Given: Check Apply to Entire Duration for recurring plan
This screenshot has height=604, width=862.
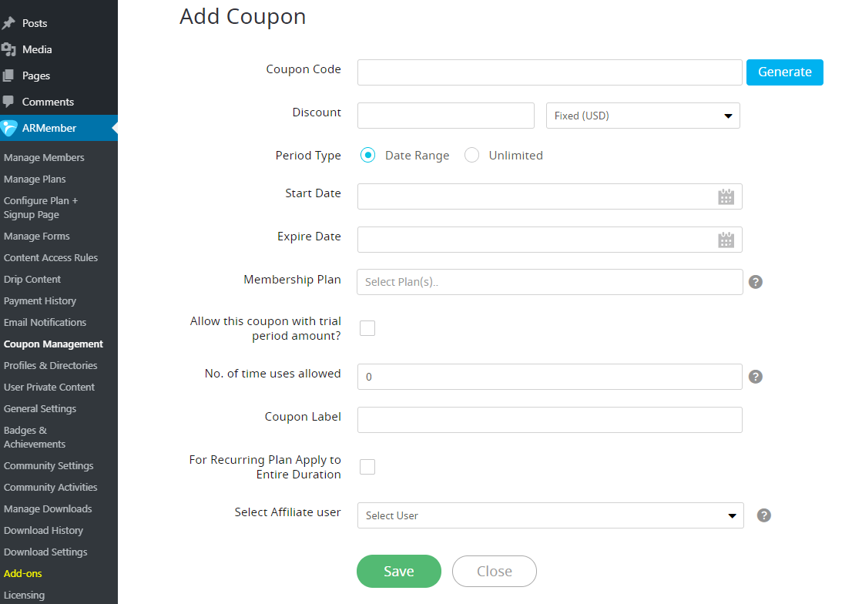Looking at the screenshot, I should [x=367, y=467].
